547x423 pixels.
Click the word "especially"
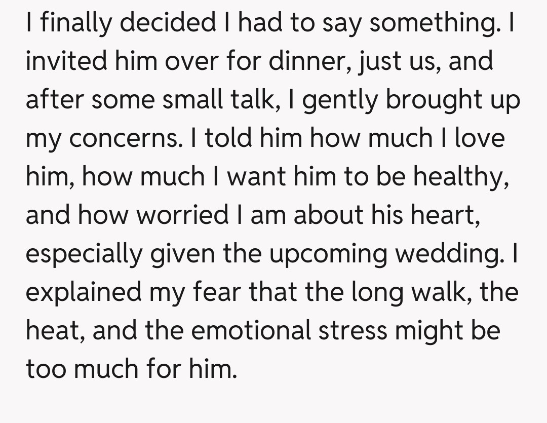[85, 254]
